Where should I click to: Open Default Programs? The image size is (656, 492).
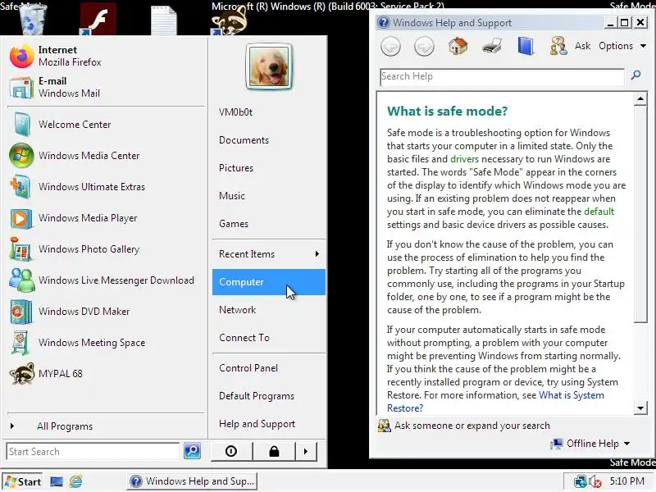tap(269, 396)
